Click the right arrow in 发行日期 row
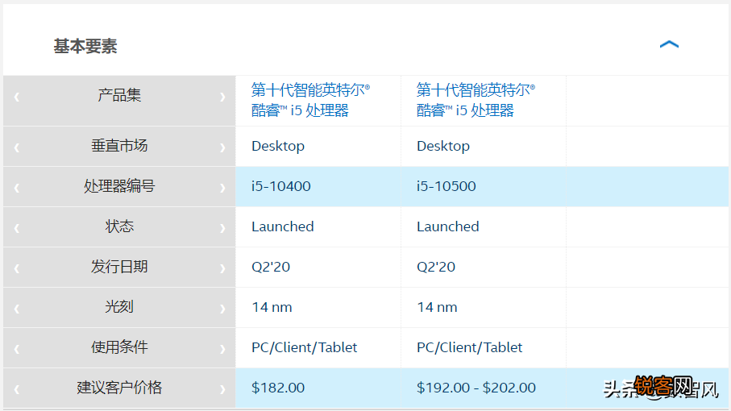The width and height of the screenshot is (731, 411). [222, 268]
